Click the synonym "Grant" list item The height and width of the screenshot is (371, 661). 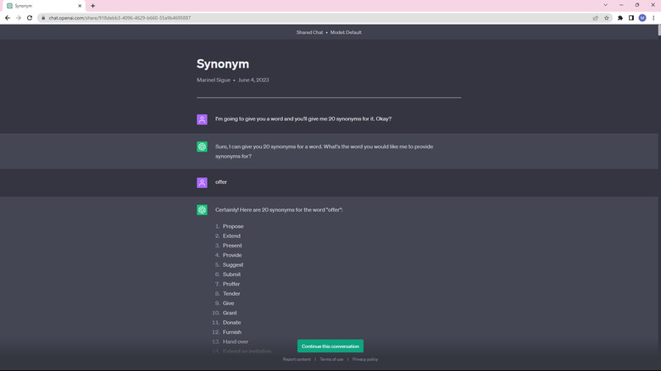click(230, 313)
